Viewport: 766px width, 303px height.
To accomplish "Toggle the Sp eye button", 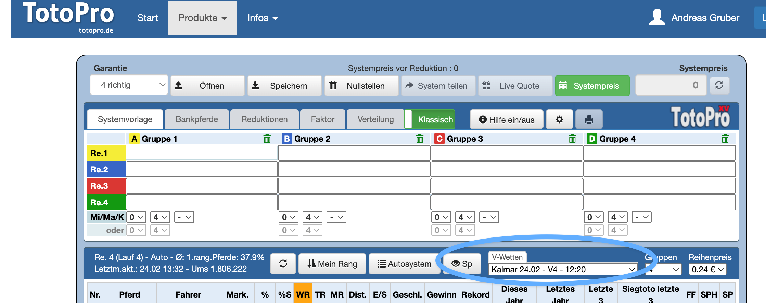I will 462,264.
